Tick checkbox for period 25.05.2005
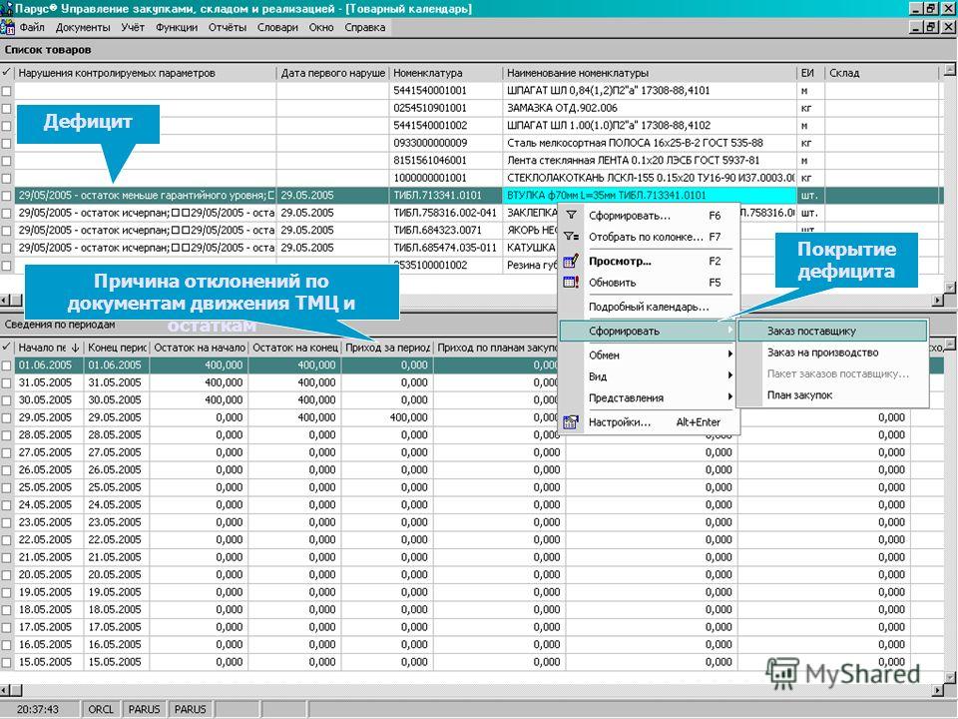 coord(6,488)
